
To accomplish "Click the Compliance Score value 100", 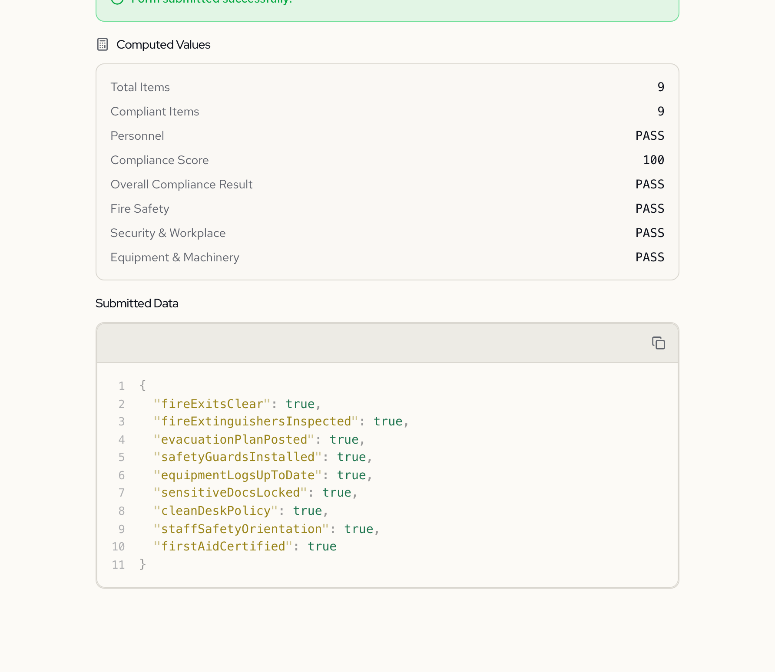I will click(x=653, y=160).
